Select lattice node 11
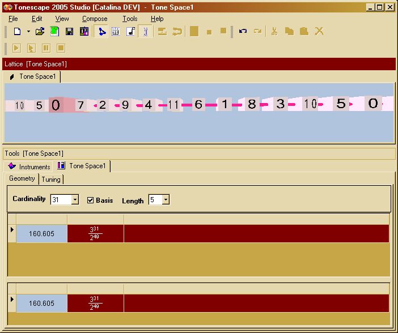The image size is (398, 333). coord(173,105)
